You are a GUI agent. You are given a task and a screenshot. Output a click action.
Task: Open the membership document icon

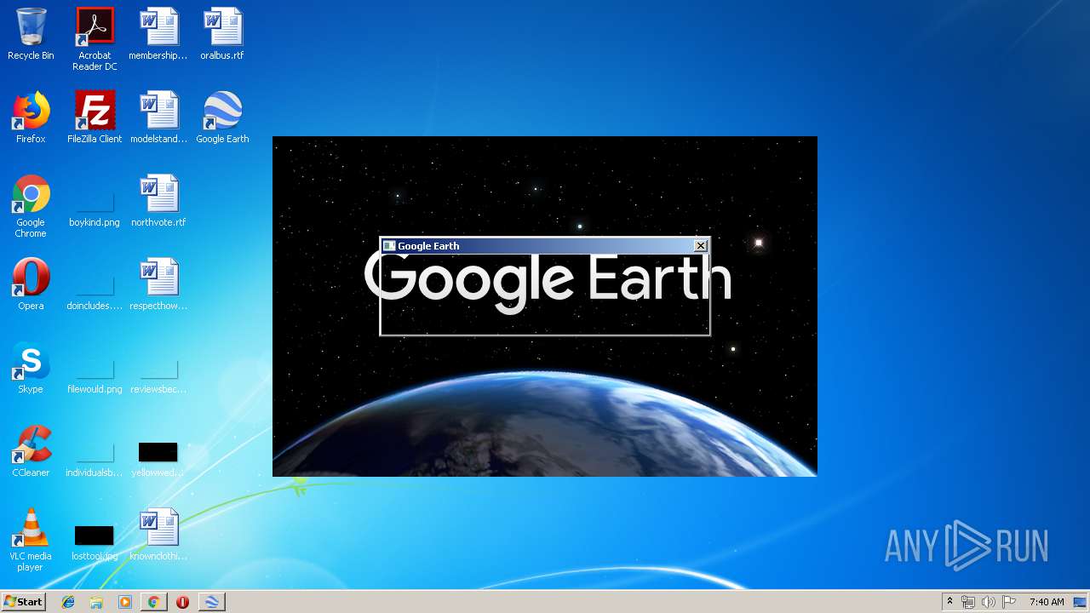tap(158, 34)
